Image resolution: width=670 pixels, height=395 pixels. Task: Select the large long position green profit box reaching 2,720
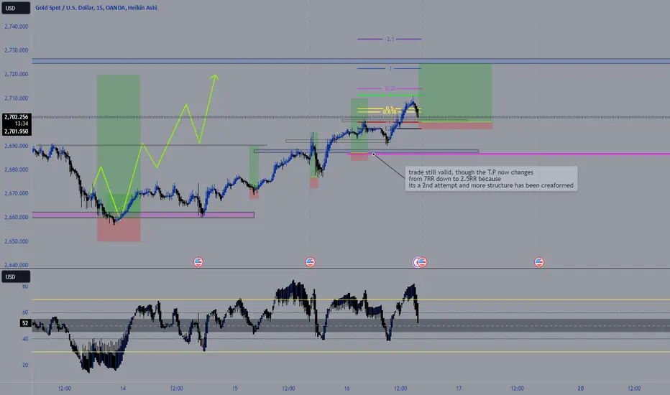pos(119,145)
